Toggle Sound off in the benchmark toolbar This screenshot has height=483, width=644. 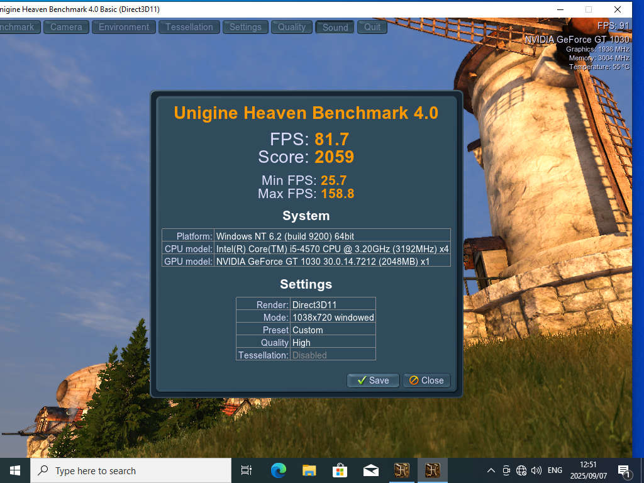[335, 27]
